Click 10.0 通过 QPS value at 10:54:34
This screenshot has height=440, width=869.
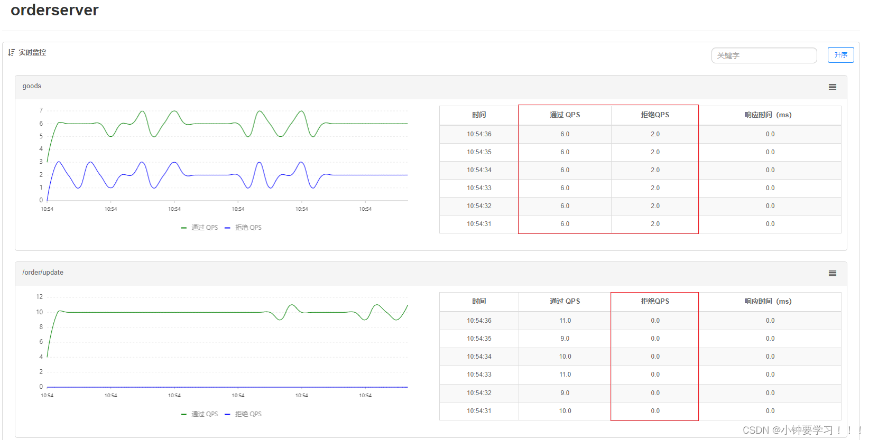[x=565, y=357]
